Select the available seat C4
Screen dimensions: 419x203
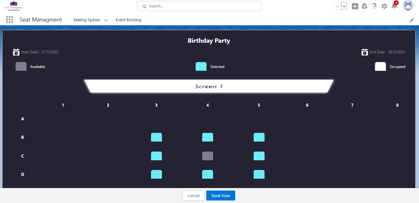(x=207, y=156)
